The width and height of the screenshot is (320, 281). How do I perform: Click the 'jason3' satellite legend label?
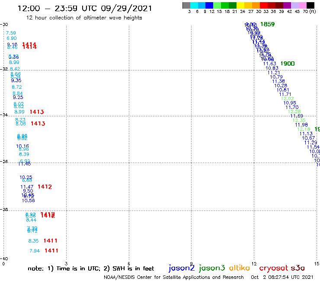click(212, 268)
